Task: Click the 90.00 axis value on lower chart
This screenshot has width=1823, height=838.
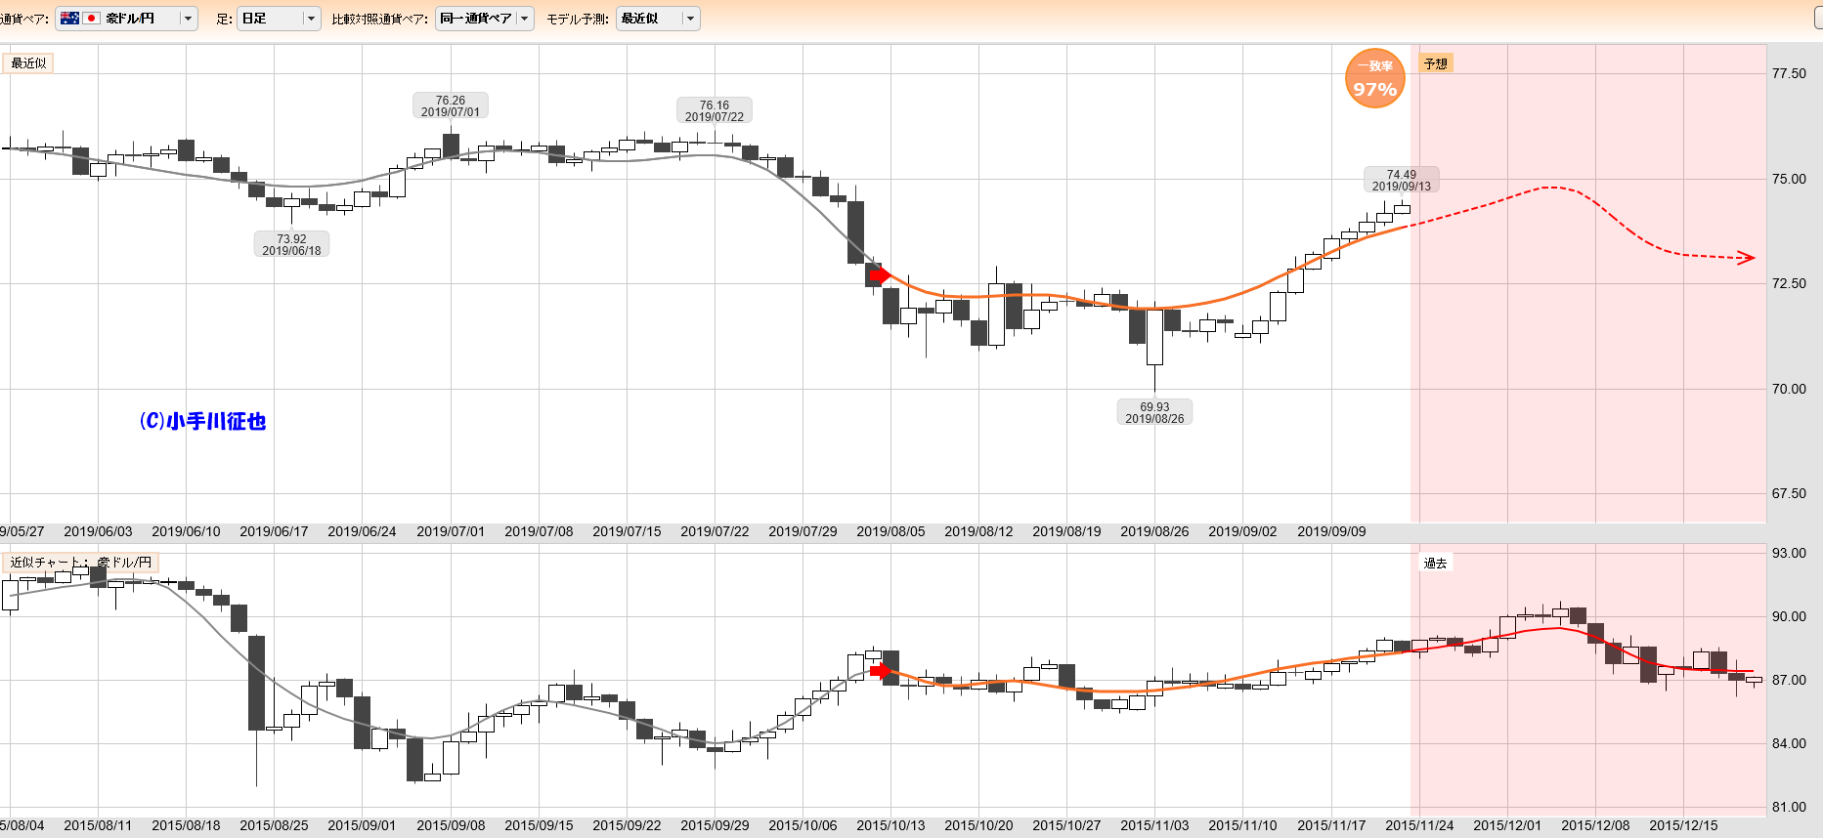Action: [1789, 616]
